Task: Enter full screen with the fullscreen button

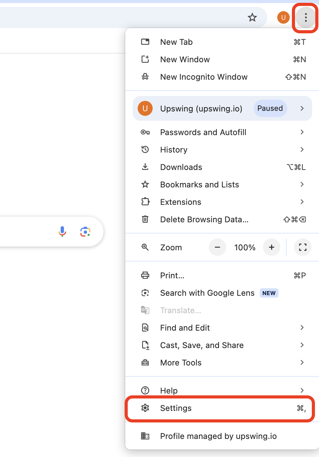Action: [x=303, y=247]
